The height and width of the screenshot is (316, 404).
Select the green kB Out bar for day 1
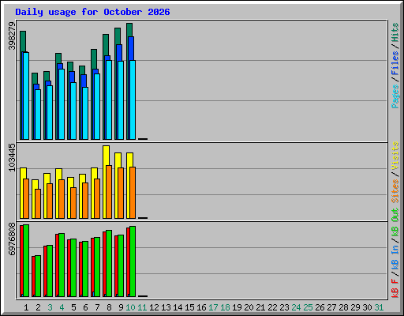[26, 261]
